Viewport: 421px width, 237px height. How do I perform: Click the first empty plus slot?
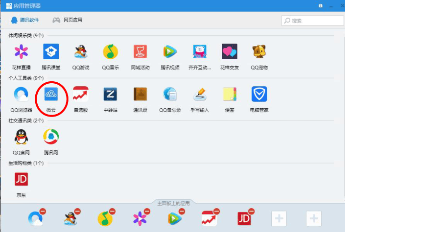click(x=279, y=218)
